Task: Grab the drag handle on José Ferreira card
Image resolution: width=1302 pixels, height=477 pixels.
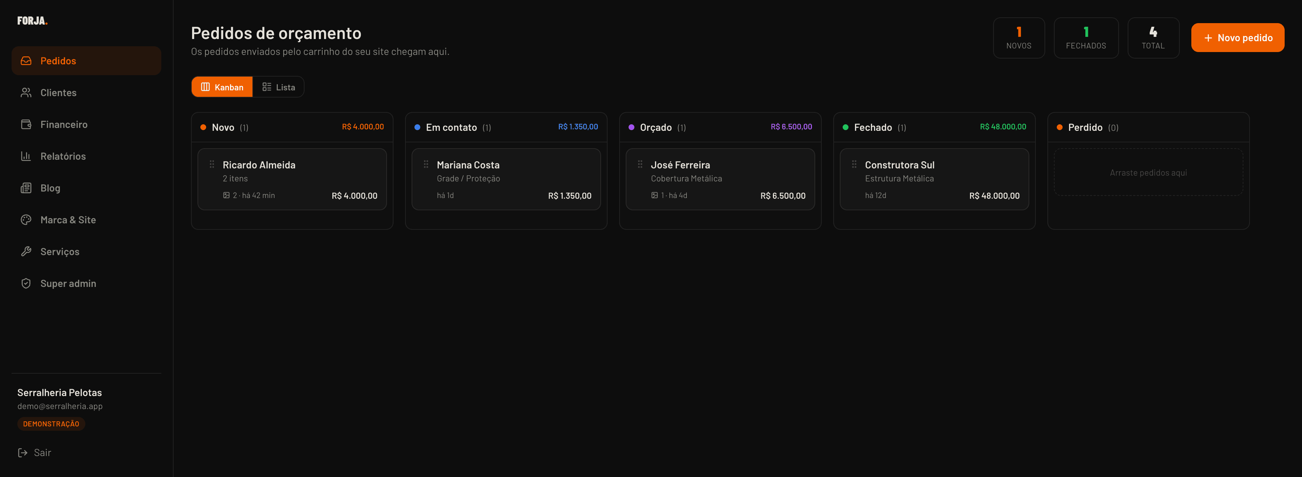Action: [x=640, y=164]
